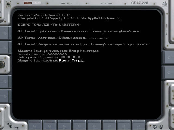Click the "Идёт поиск в базах данных" message
Screen dimensions: 174x130
coord(63,38)
